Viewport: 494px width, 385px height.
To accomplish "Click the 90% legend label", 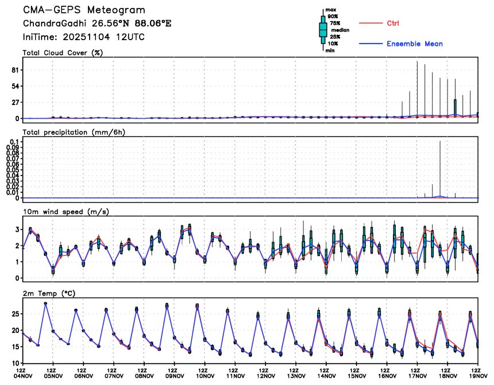I will click(333, 17).
